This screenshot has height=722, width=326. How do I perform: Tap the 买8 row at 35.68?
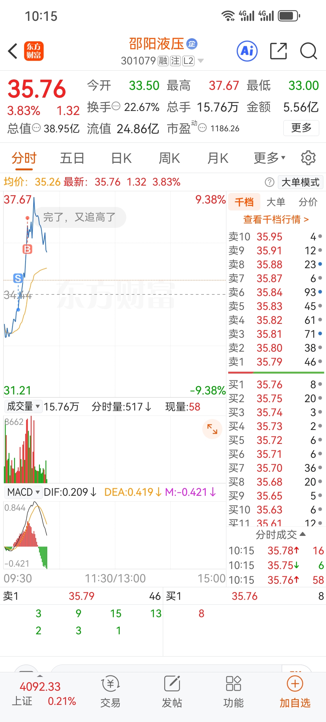(x=275, y=482)
